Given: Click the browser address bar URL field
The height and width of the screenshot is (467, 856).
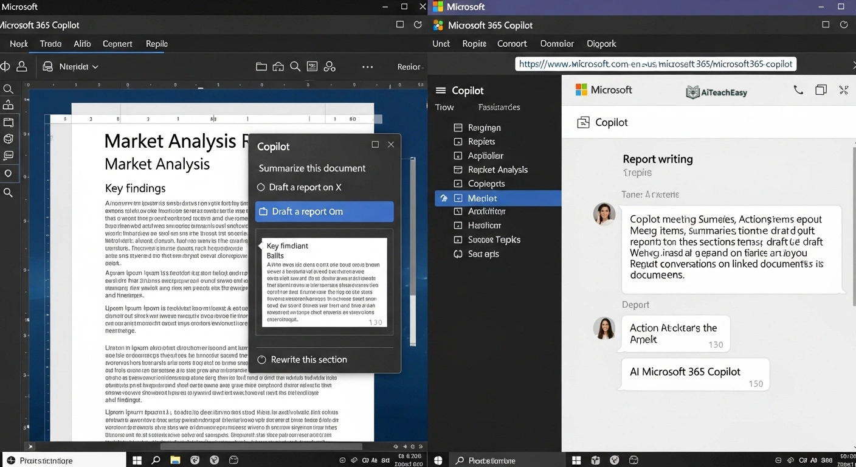Looking at the screenshot, I should (x=657, y=64).
